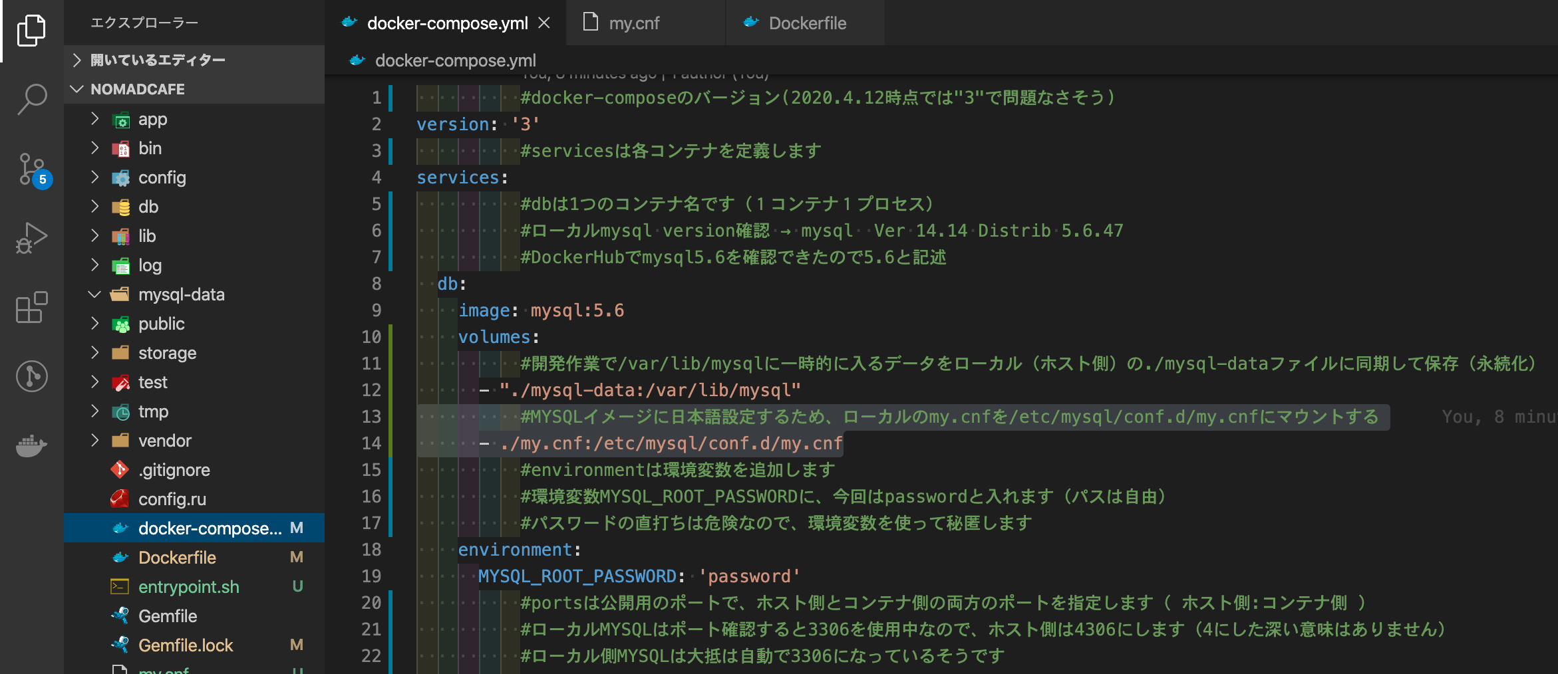
Task: Open the Search view in activity bar
Action: [x=31, y=100]
